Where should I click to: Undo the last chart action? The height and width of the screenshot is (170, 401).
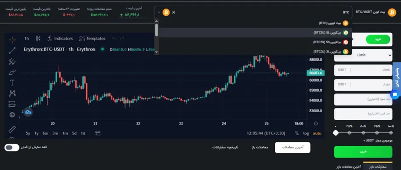pos(114,39)
